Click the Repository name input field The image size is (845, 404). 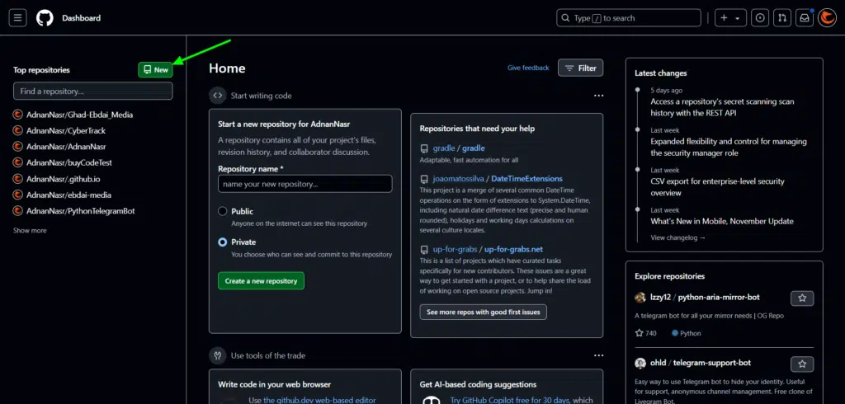[x=305, y=184]
